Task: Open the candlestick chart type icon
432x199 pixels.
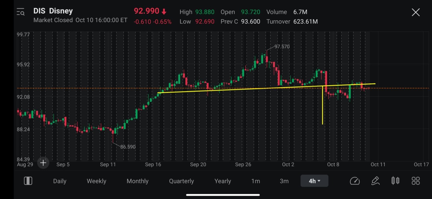Action: (395, 181)
